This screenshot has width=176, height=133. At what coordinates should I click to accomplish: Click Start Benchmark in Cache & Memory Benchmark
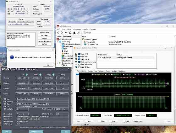[x=36, y=131]
